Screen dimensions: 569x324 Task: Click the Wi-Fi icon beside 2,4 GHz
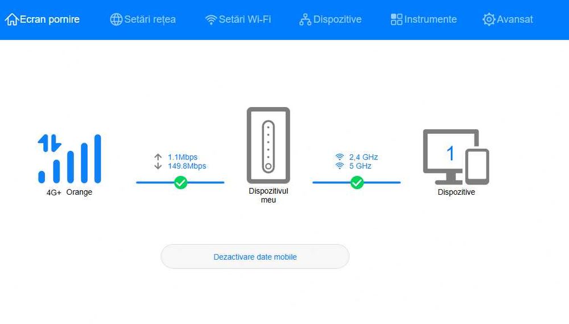point(340,157)
